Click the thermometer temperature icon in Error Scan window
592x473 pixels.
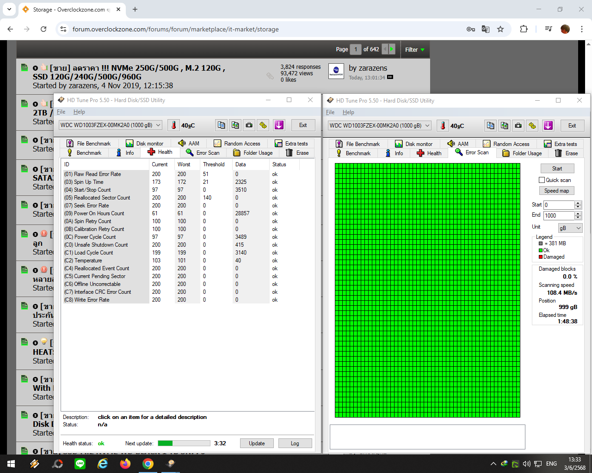pos(443,126)
